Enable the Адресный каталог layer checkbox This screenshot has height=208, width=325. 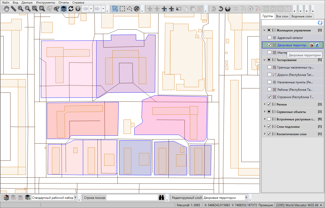tap(269, 38)
